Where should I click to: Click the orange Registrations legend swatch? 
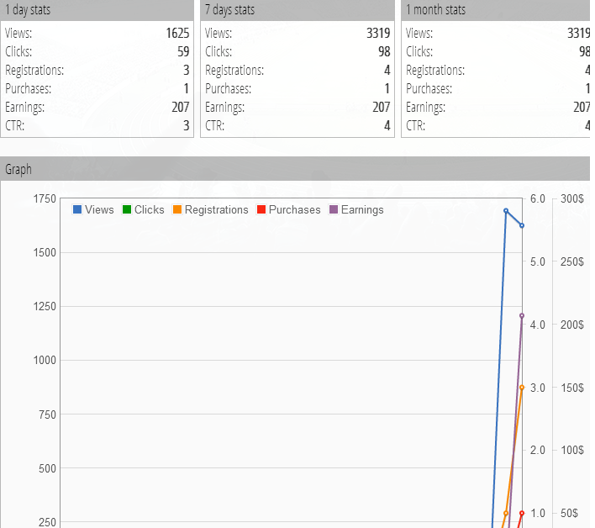(177, 209)
